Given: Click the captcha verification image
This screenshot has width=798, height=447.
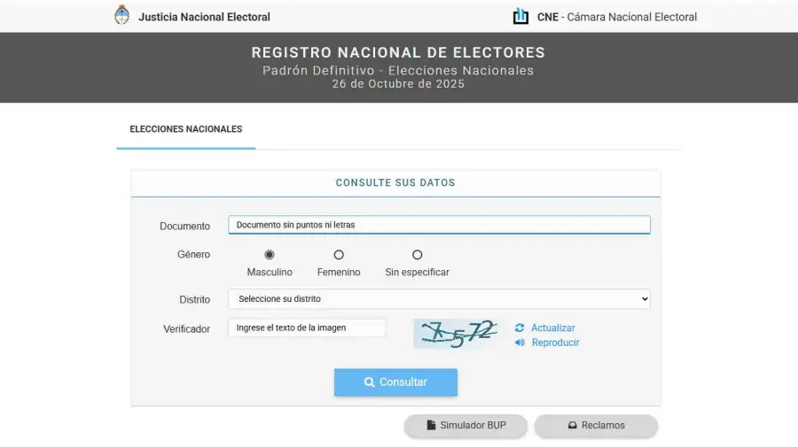Looking at the screenshot, I should tap(458, 333).
